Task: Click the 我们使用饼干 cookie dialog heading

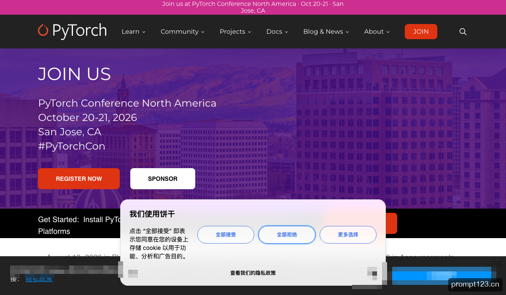Action: click(x=152, y=214)
